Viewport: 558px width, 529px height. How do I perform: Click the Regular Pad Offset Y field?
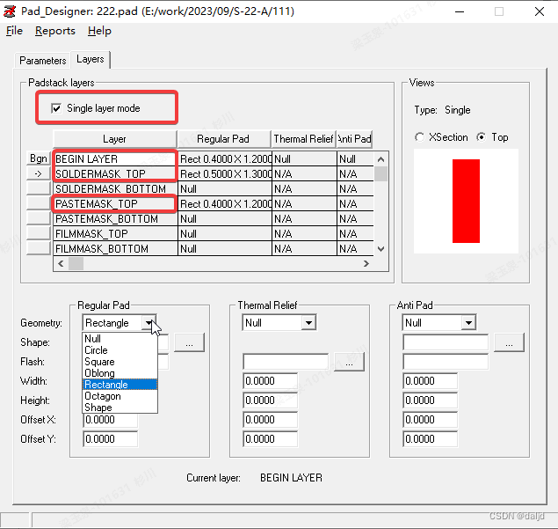coord(111,439)
